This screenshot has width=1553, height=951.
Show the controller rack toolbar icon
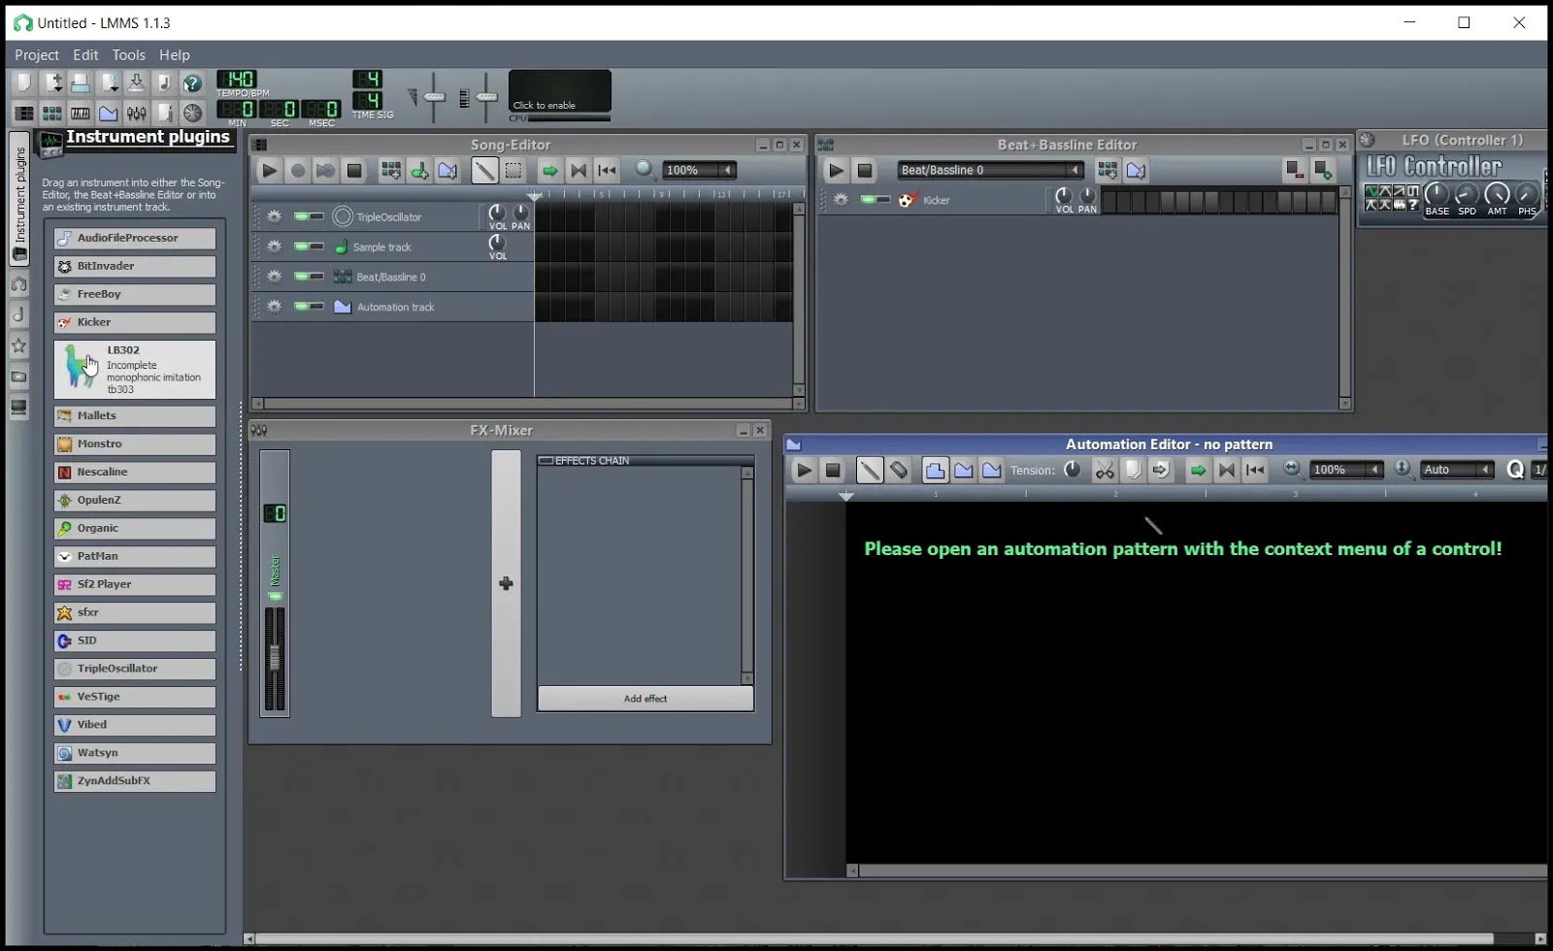tap(193, 114)
